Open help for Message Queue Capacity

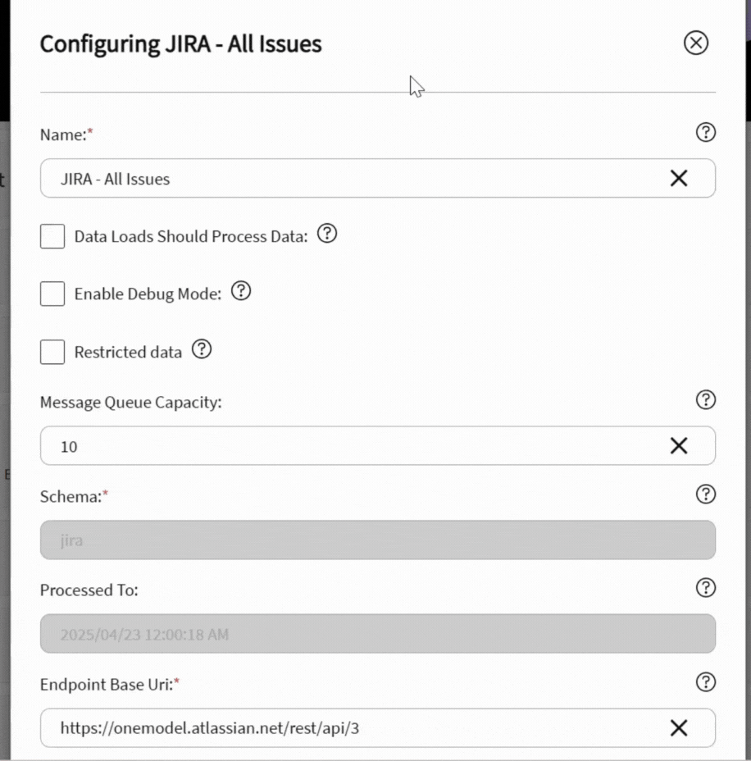click(705, 399)
